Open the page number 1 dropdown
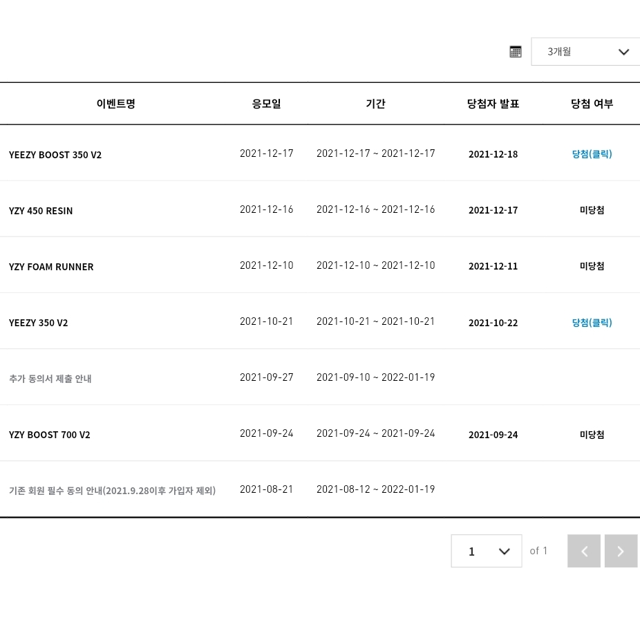 point(487,551)
